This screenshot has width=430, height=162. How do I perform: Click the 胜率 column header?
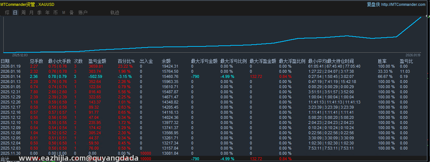382,61
